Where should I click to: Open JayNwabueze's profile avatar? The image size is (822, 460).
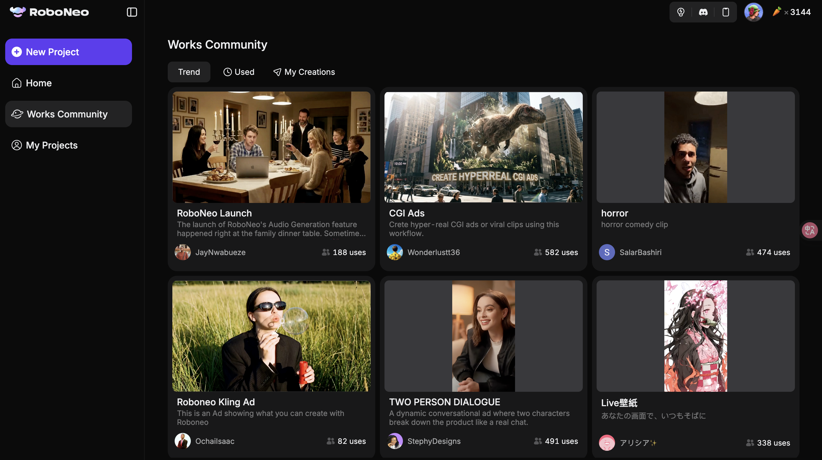pyautogui.click(x=182, y=252)
